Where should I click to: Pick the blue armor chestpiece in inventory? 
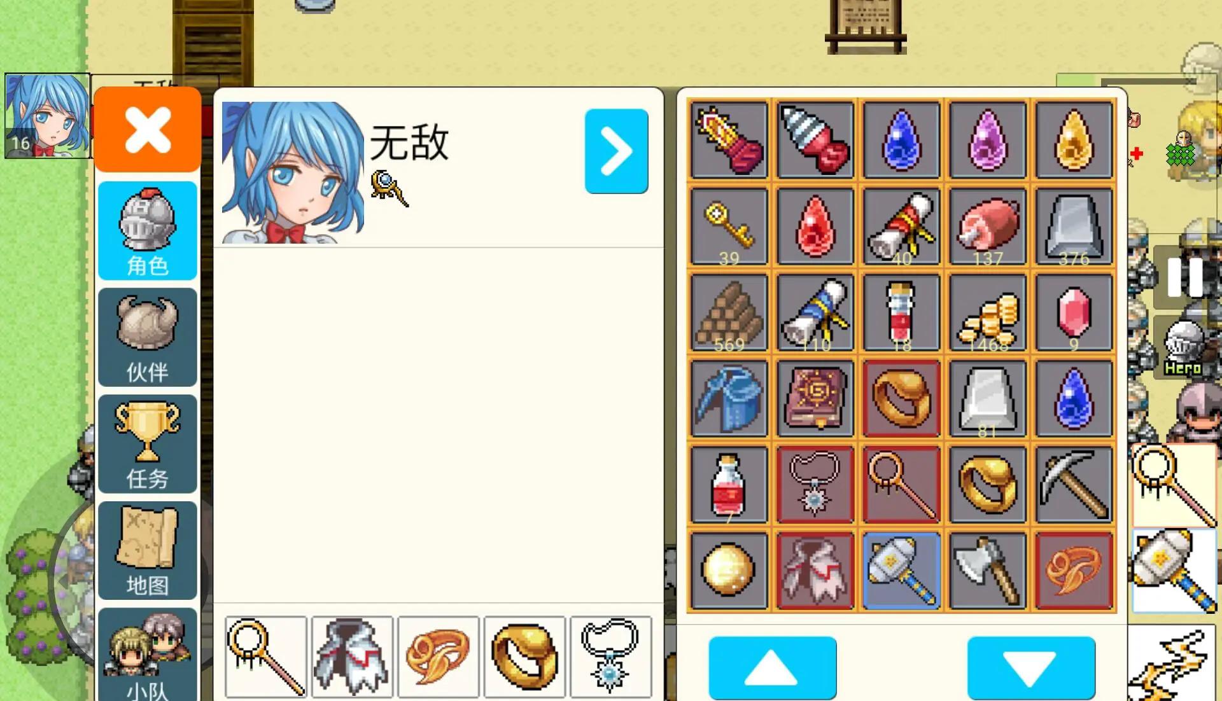click(x=729, y=398)
